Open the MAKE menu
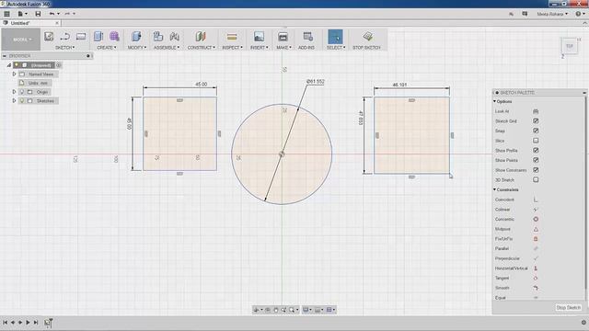 pos(283,48)
